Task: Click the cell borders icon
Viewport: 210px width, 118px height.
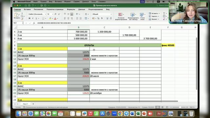Action: pos(43,18)
